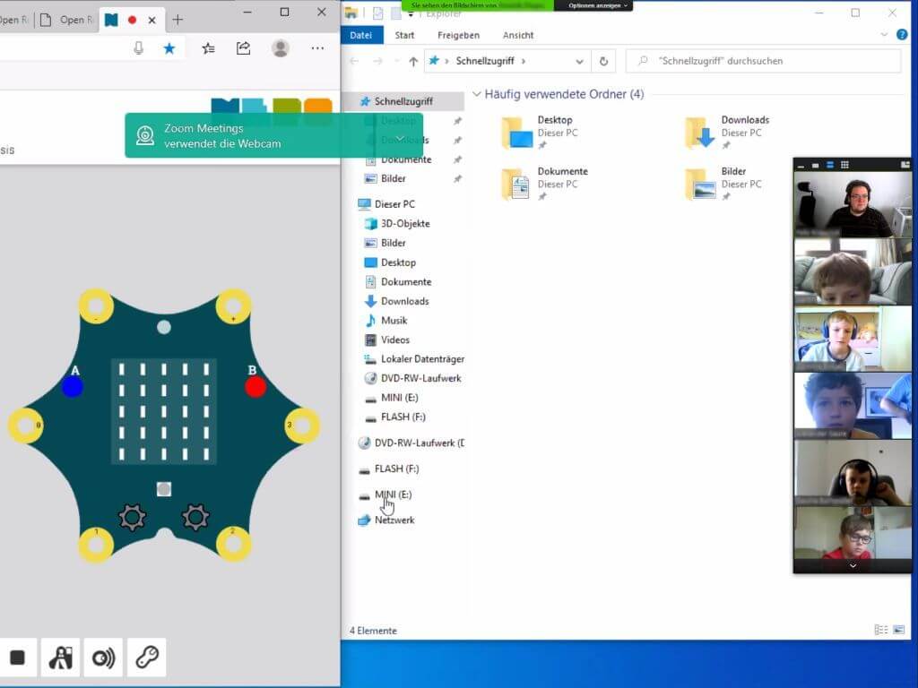The width and height of the screenshot is (918, 688).
Task: Show more Zoom participants with down chevron
Action: pyautogui.click(x=853, y=566)
